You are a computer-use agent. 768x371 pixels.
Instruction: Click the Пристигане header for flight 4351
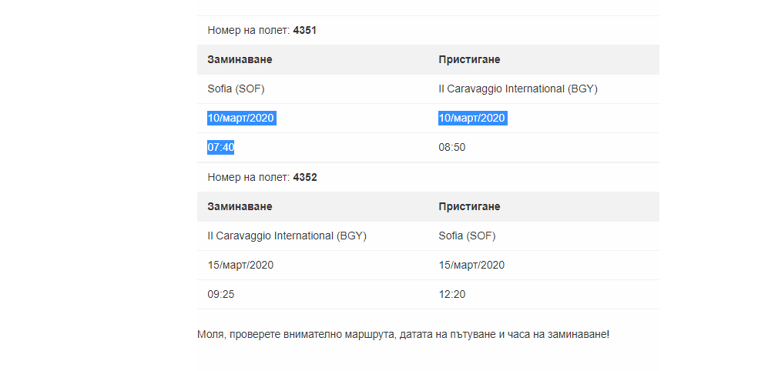(x=470, y=60)
